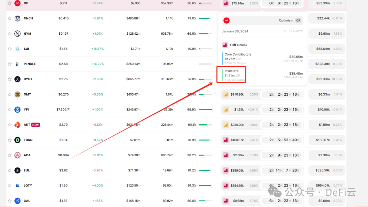Image resolution: width=368 pixels, height=207 pixels.
Task: Click the ACA token logo
Action: tap(17, 155)
